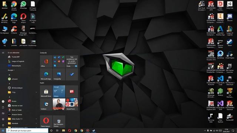Expand the Anker Audio 7.1 folder
The image size is (237, 133).
(22, 119)
